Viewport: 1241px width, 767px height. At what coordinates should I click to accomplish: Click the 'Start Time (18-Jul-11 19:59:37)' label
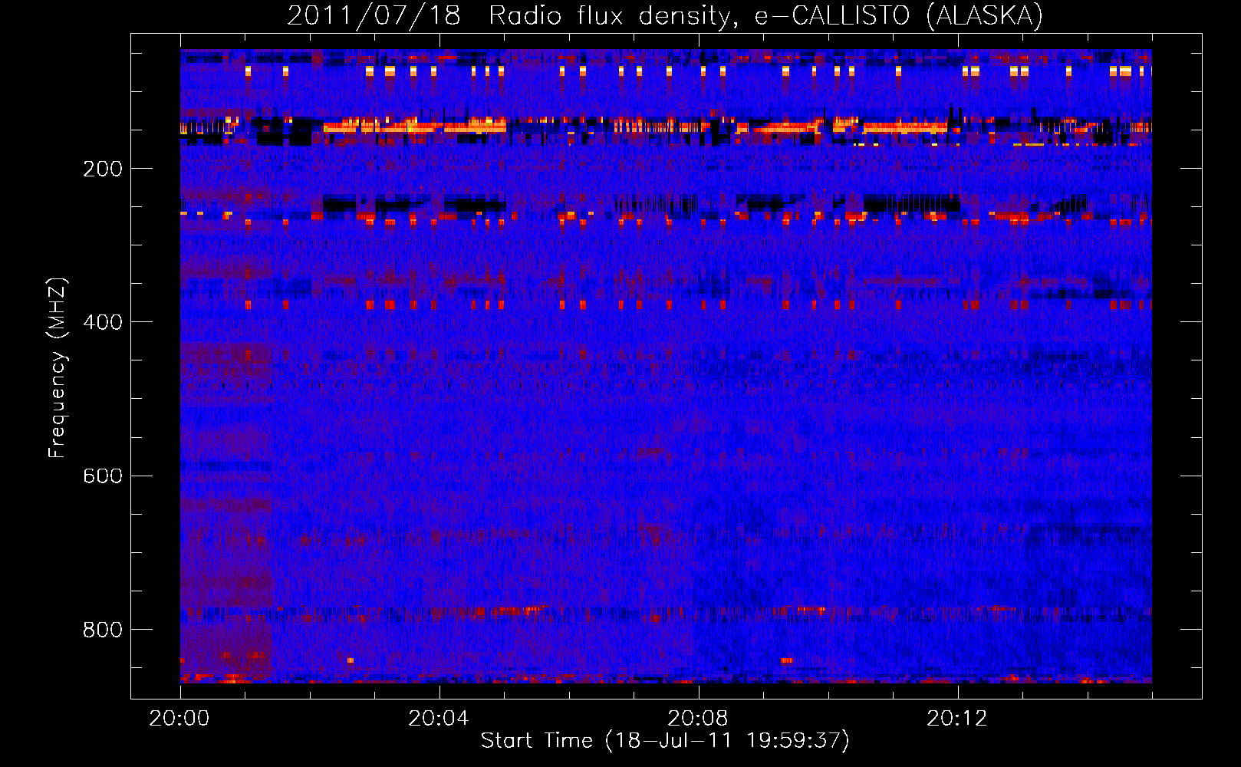pos(665,741)
